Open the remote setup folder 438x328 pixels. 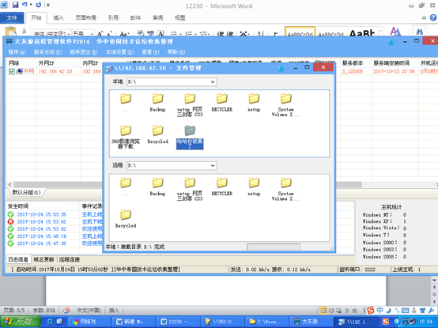click(x=254, y=187)
